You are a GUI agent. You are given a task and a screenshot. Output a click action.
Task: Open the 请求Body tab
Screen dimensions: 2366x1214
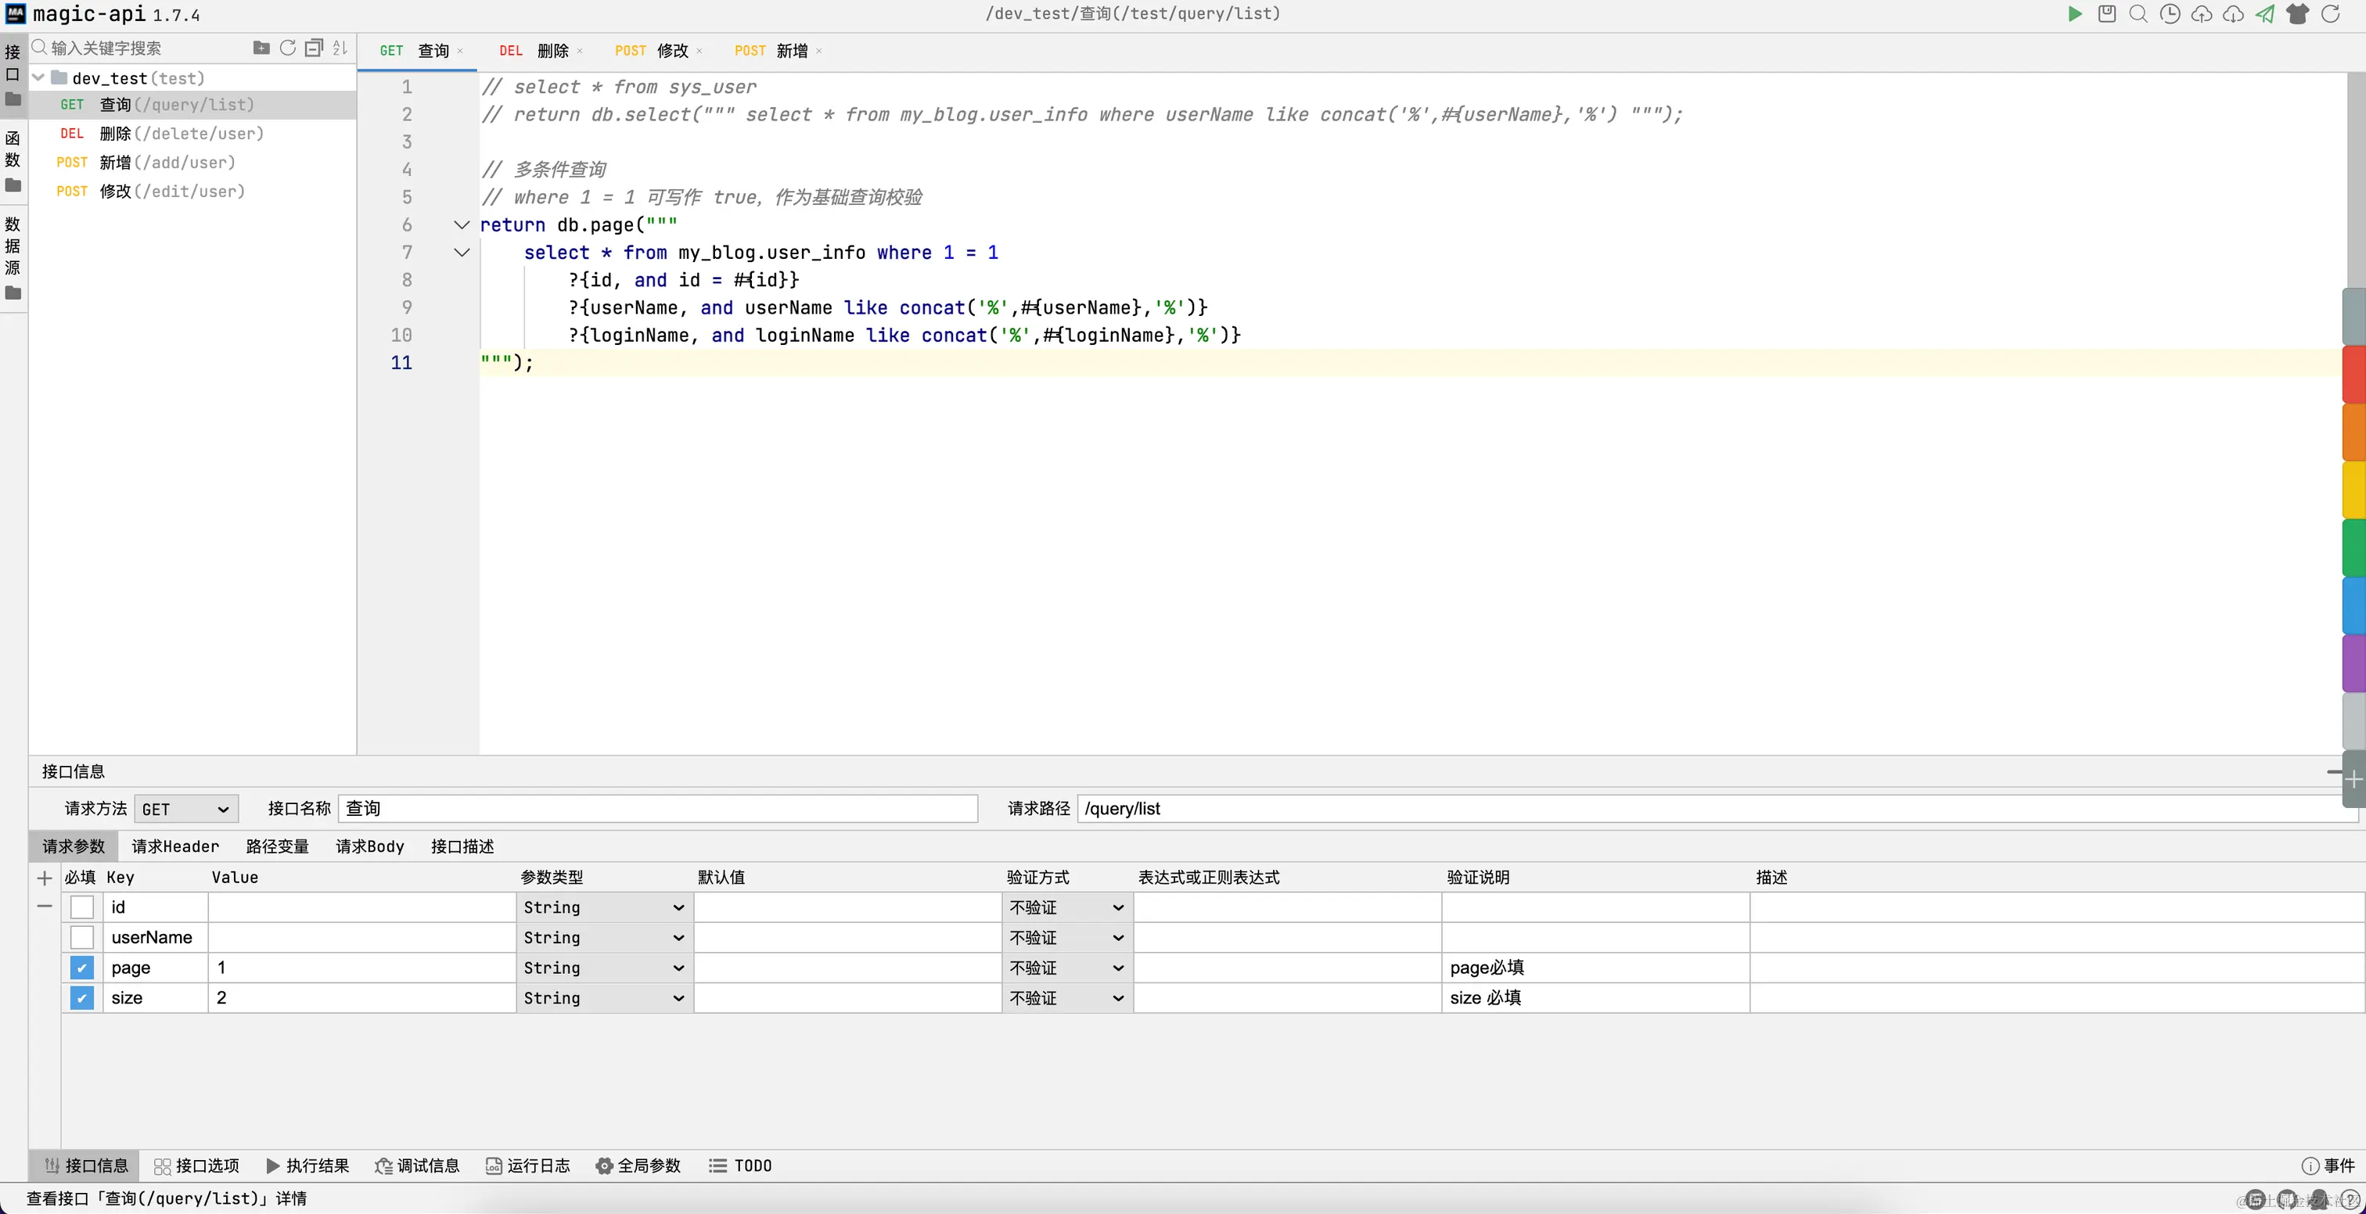click(x=370, y=846)
